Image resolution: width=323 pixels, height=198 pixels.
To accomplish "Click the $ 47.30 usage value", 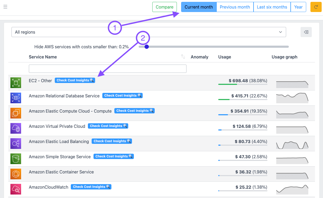I will (x=243, y=157).
